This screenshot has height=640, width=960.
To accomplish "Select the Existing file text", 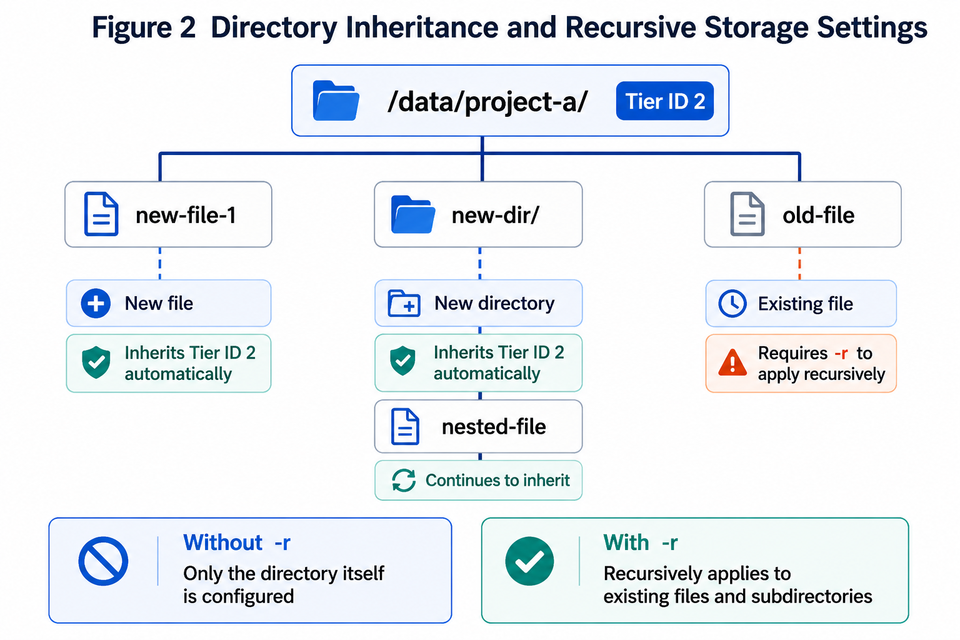I will (806, 304).
